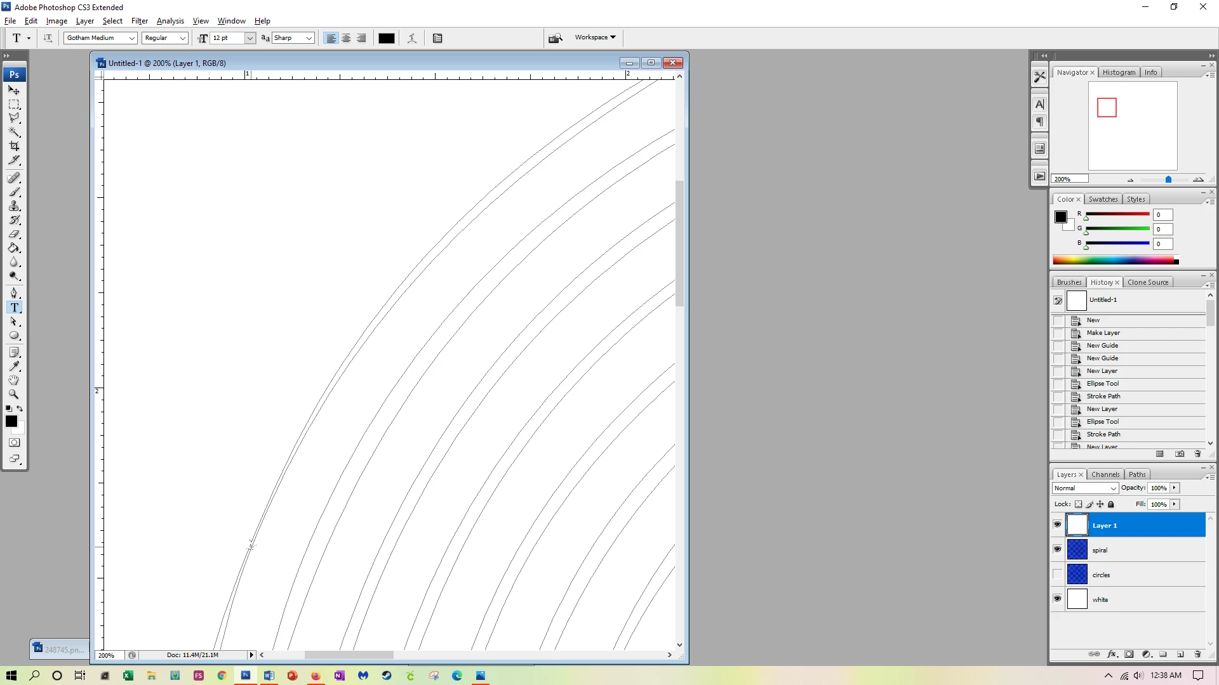Select the Paint Bucket tool
Image resolution: width=1219 pixels, height=685 pixels.
tap(14, 248)
